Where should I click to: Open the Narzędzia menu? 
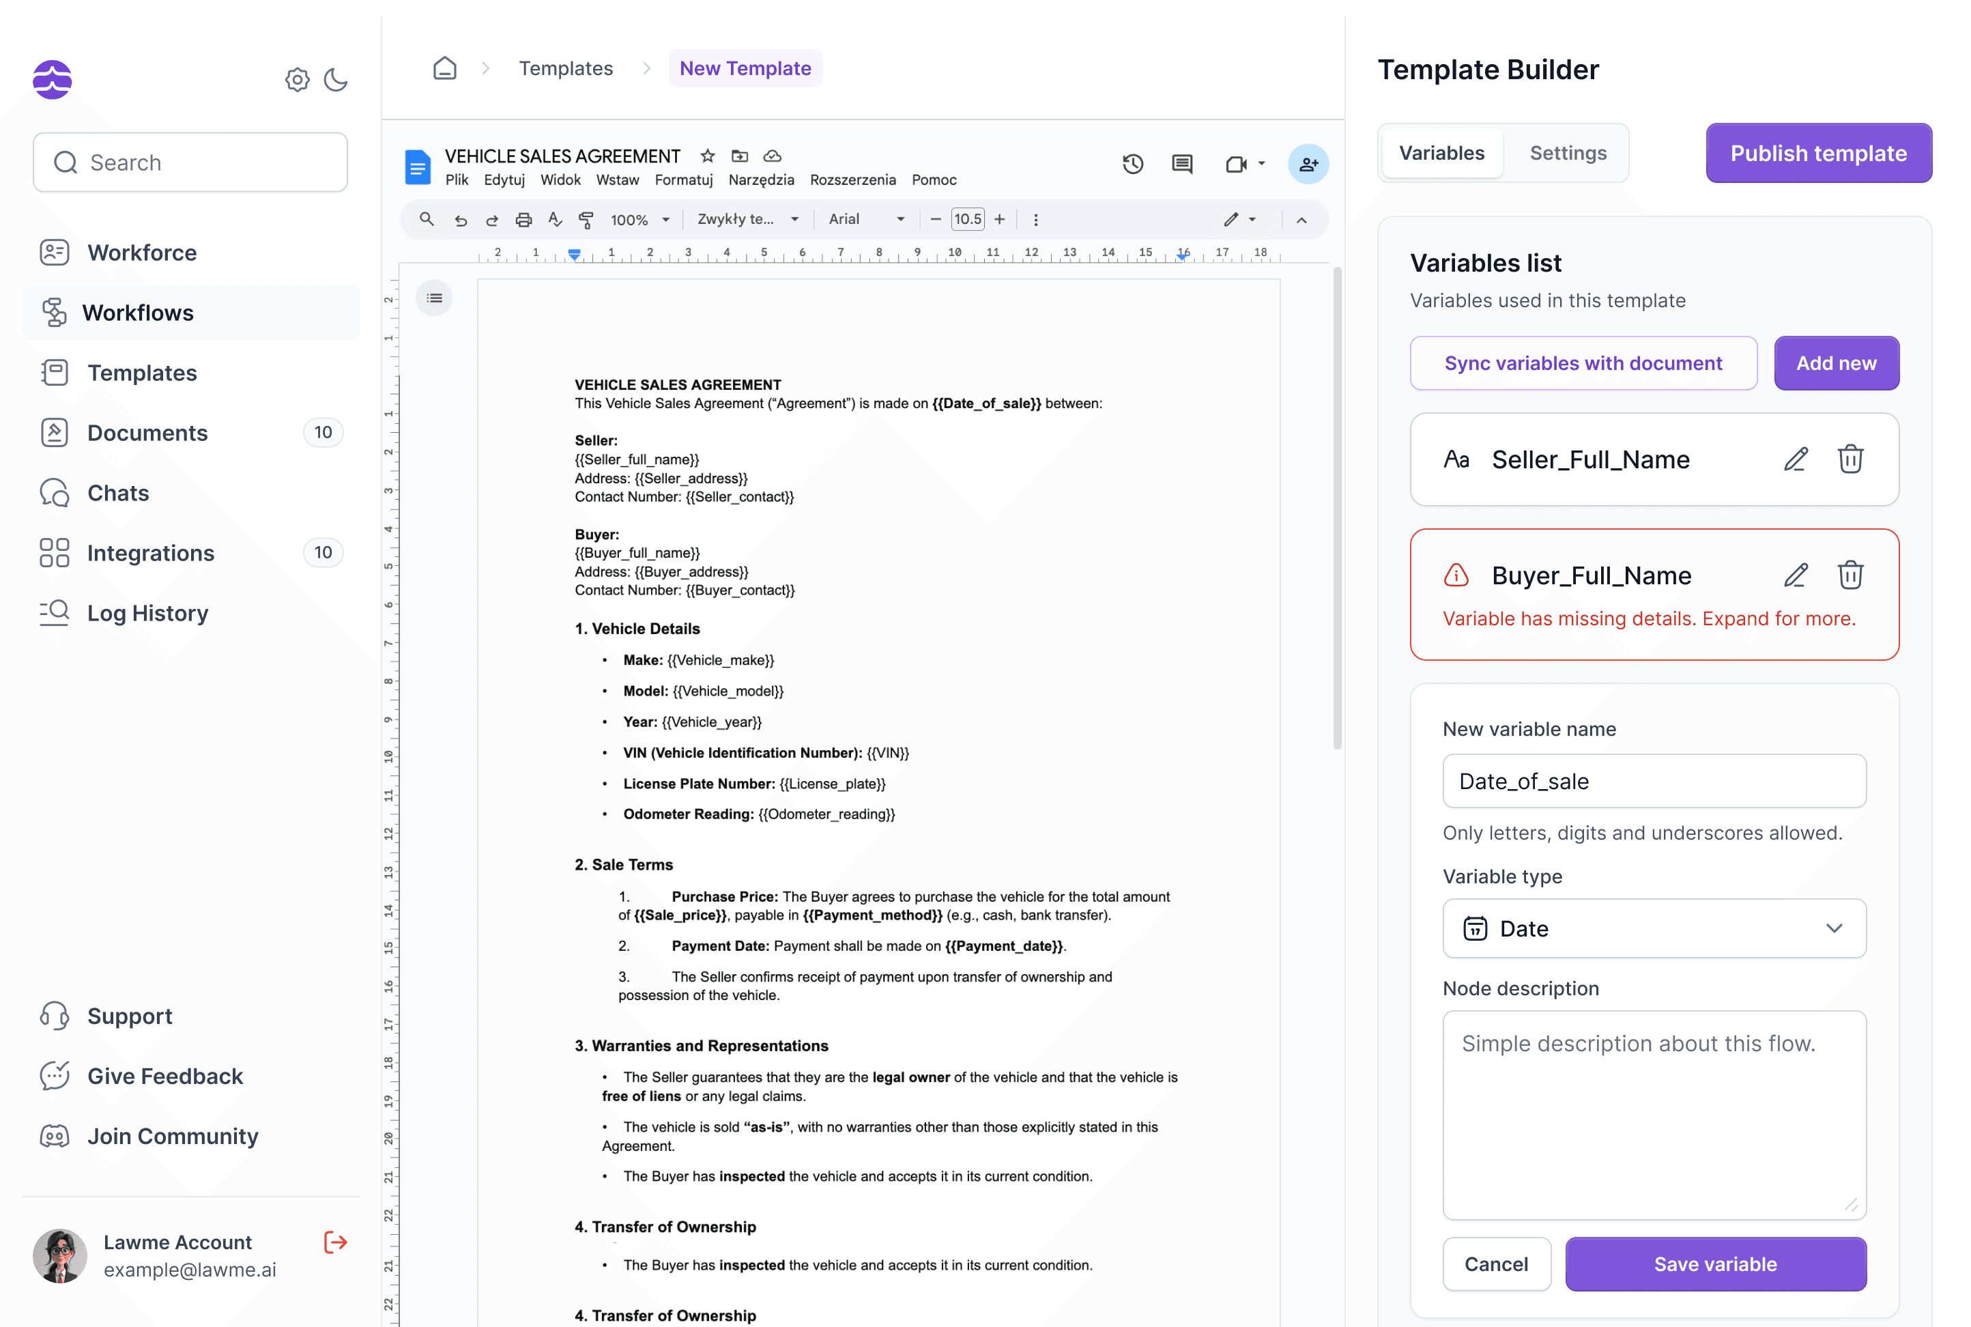[x=762, y=180]
